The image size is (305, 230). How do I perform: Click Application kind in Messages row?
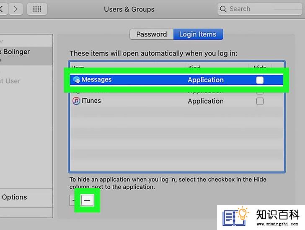(206, 80)
